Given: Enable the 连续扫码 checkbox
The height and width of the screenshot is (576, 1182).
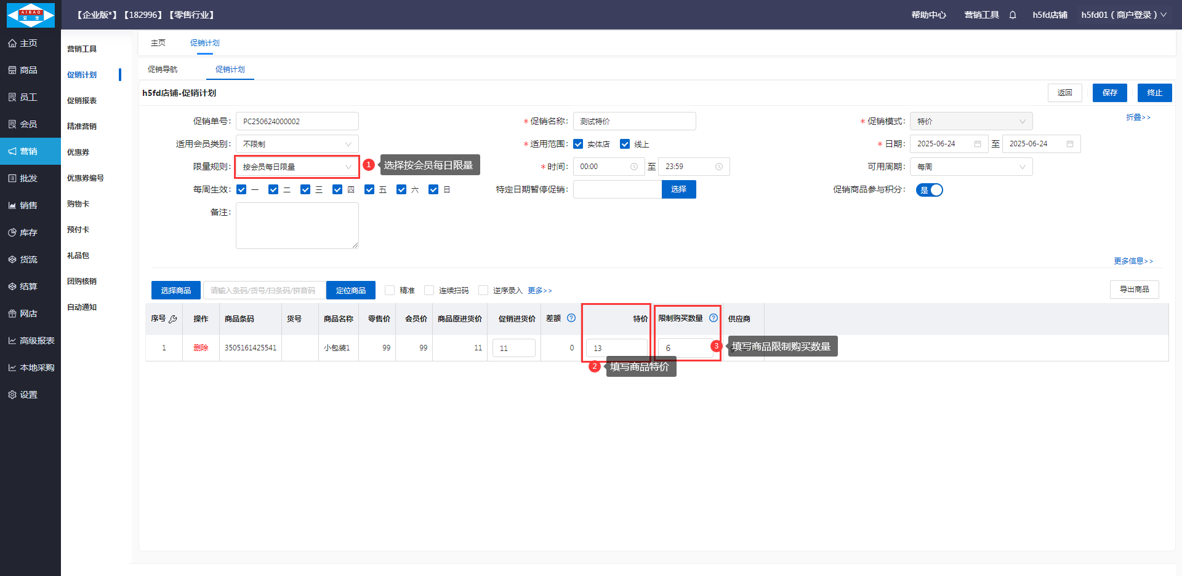Looking at the screenshot, I should click(429, 290).
